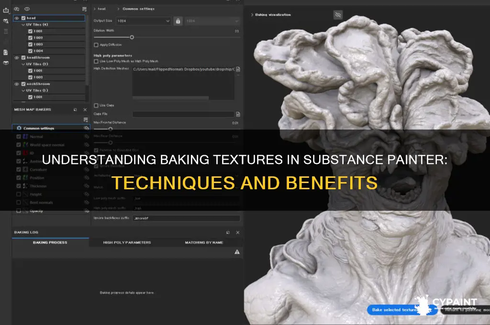Select the World space normal baker row
490x325 pixels.
51,145
